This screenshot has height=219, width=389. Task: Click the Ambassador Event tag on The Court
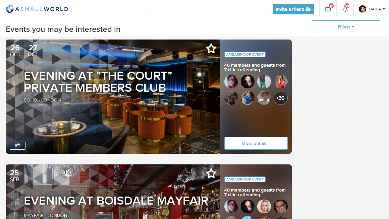(x=245, y=55)
